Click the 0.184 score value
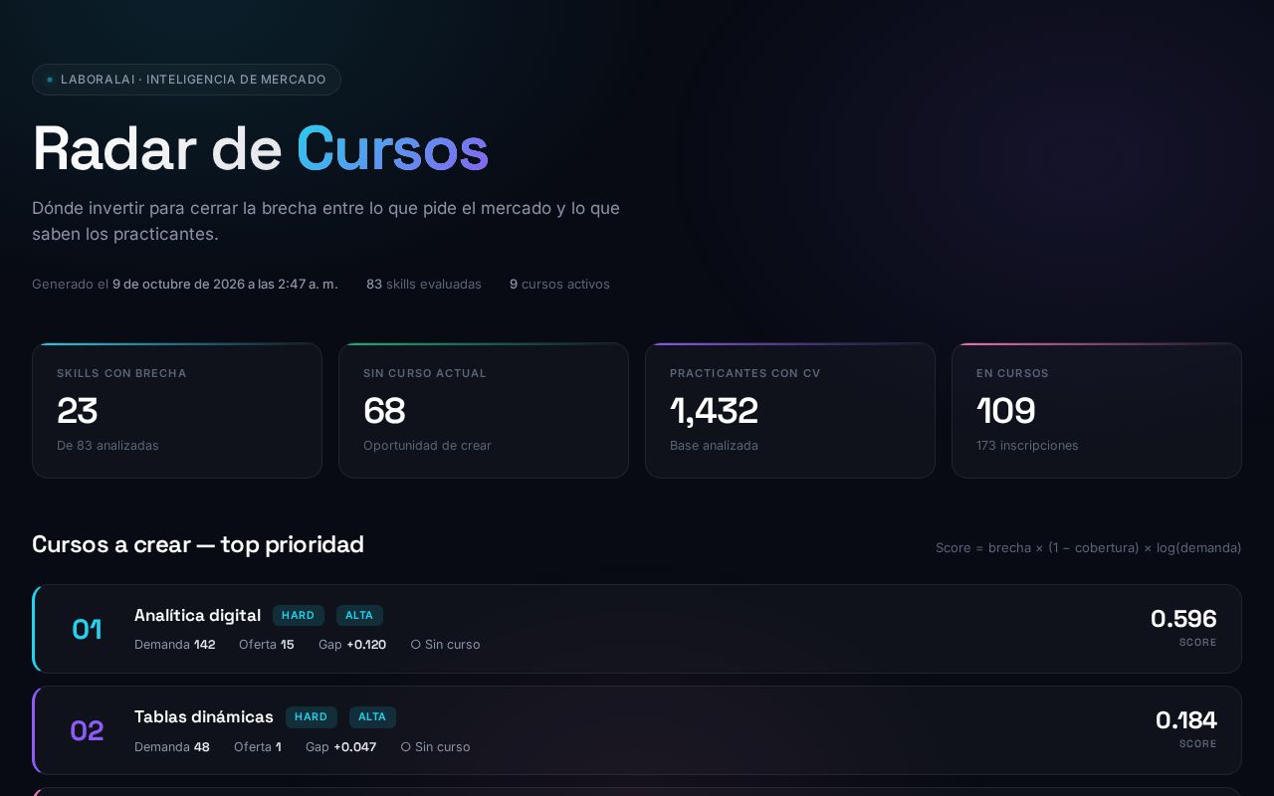This screenshot has width=1274, height=796. point(1186,720)
